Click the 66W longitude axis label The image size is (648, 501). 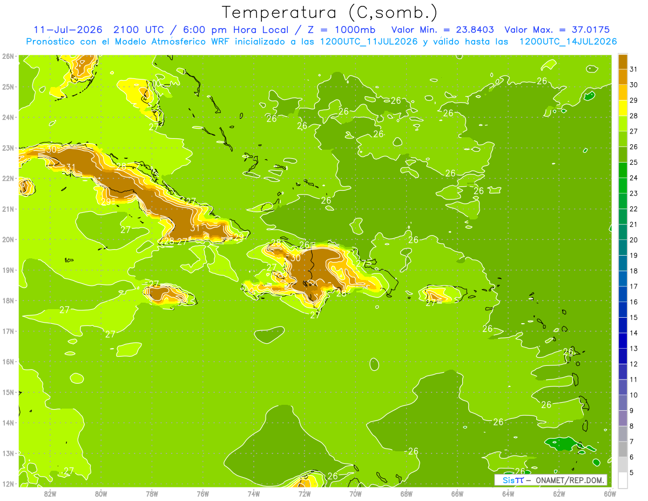pos(457,493)
